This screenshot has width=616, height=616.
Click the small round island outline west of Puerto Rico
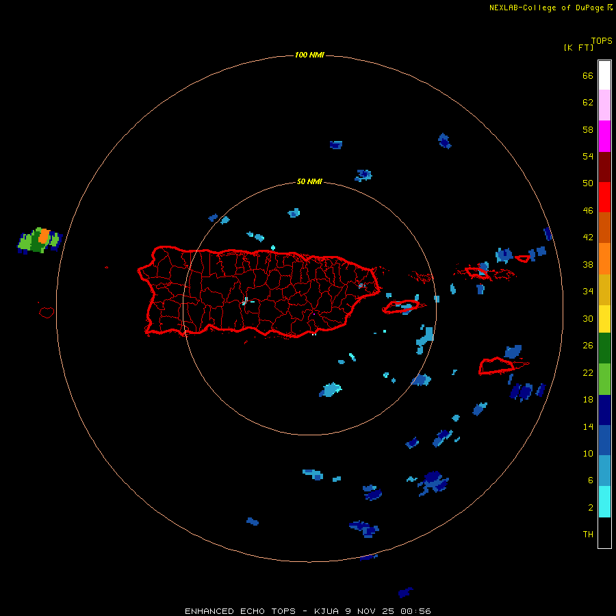point(47,312)
